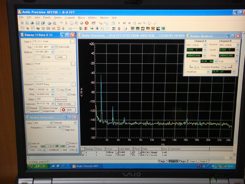The height and width of the screenshot is (184, 245).
Task: Open the Wfm Sine waveform dropdown
Action: [51, 123]
